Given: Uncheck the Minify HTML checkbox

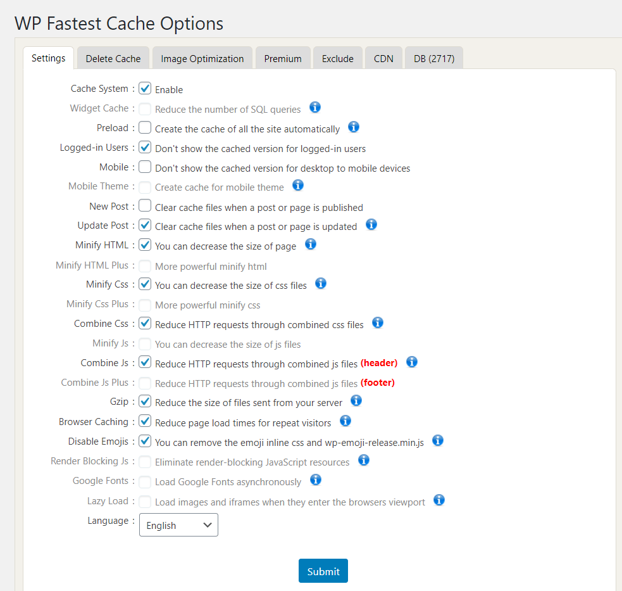Looking at the screenshot, I should [x=145, y=245].
